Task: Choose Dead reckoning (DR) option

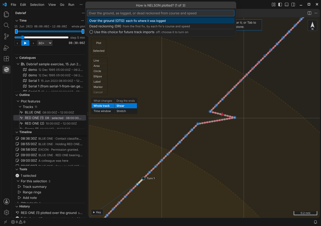Action: click(x=161, y=26)
